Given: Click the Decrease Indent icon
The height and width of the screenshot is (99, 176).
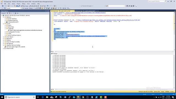Looking at the screenshot, I should (63, 8).
